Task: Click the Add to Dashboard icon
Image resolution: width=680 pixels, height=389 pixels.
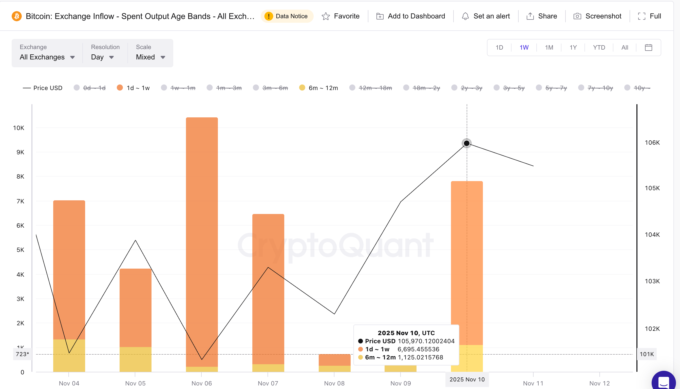Action: (x=379, y=16)
